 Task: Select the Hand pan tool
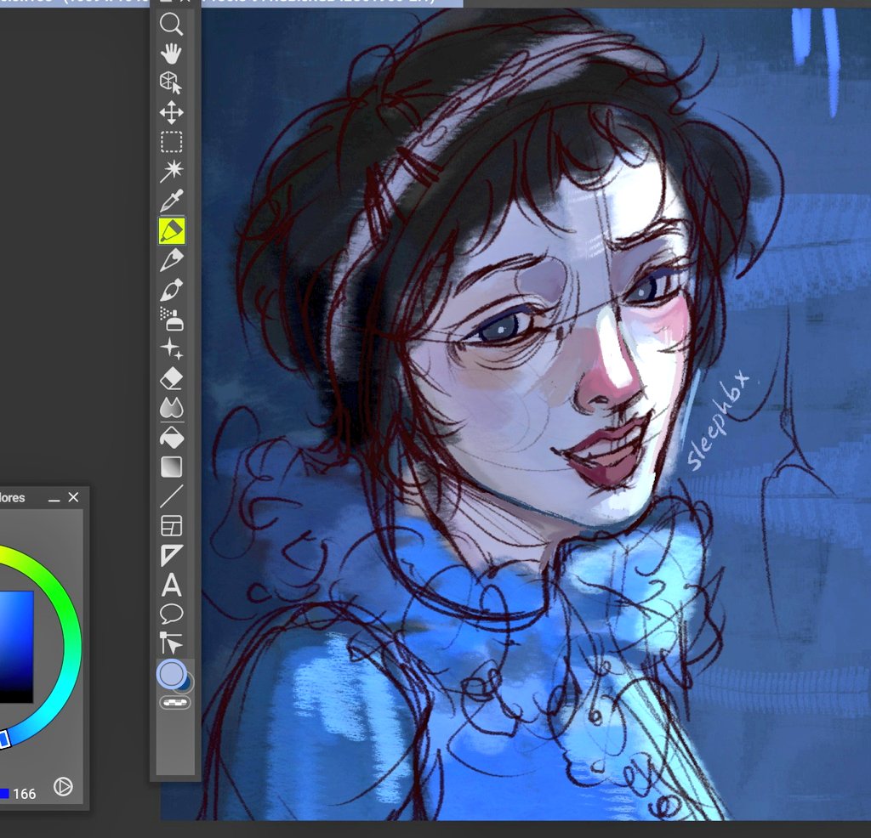(x=172, y=54)
